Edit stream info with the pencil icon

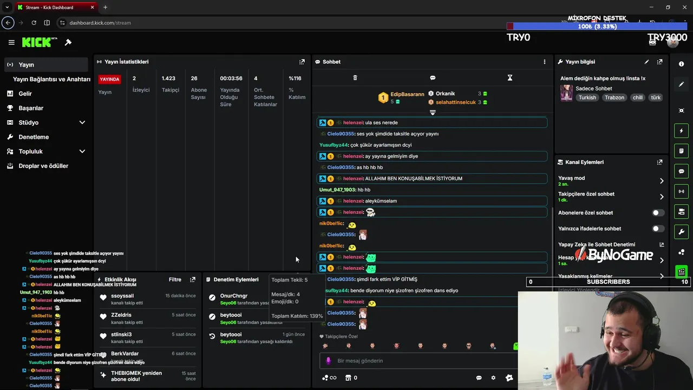tap(646, 62)
